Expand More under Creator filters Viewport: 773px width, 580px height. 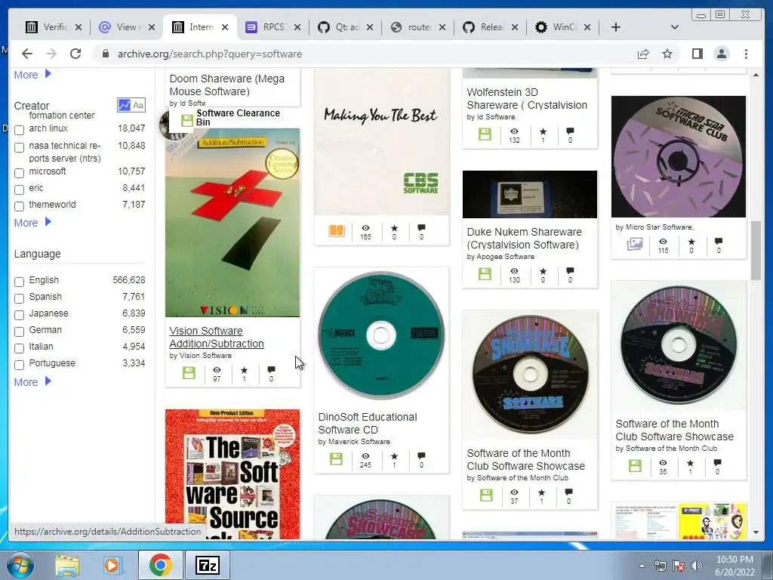click(32, 223)
